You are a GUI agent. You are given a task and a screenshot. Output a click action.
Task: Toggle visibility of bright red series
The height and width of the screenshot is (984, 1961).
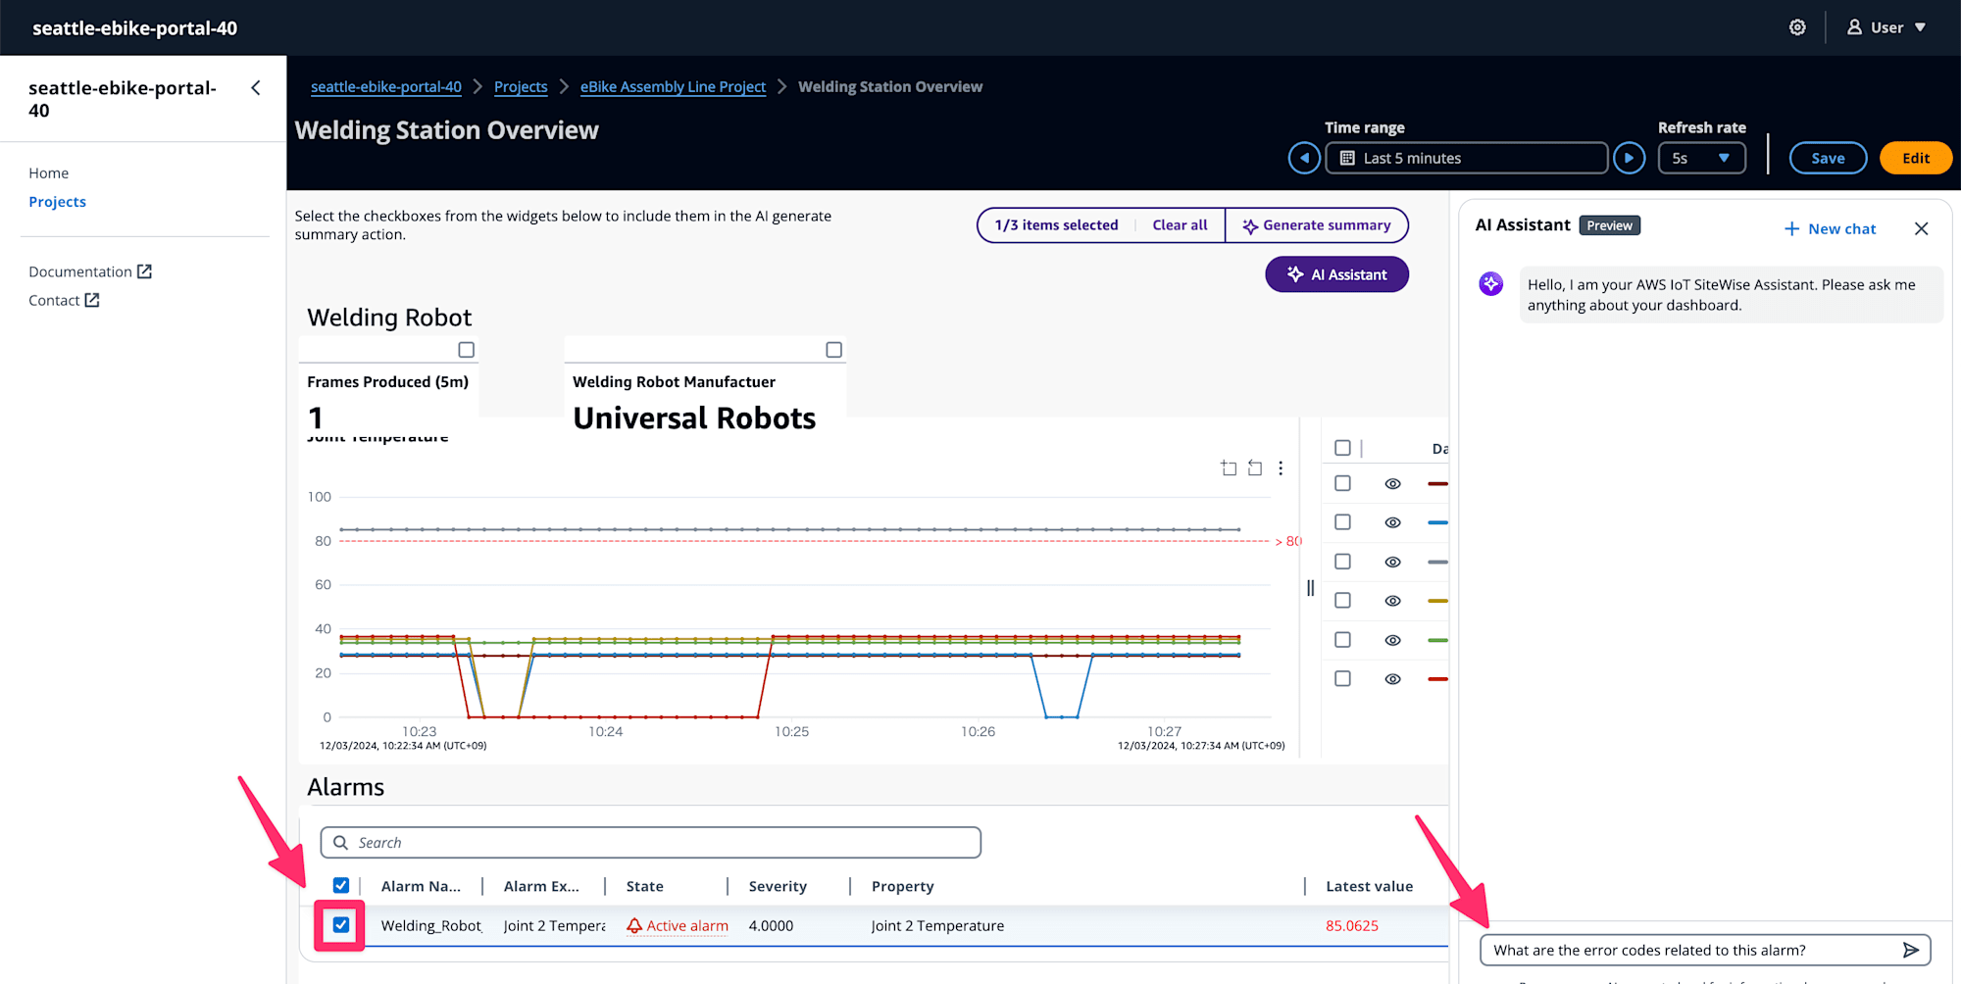1392,679
